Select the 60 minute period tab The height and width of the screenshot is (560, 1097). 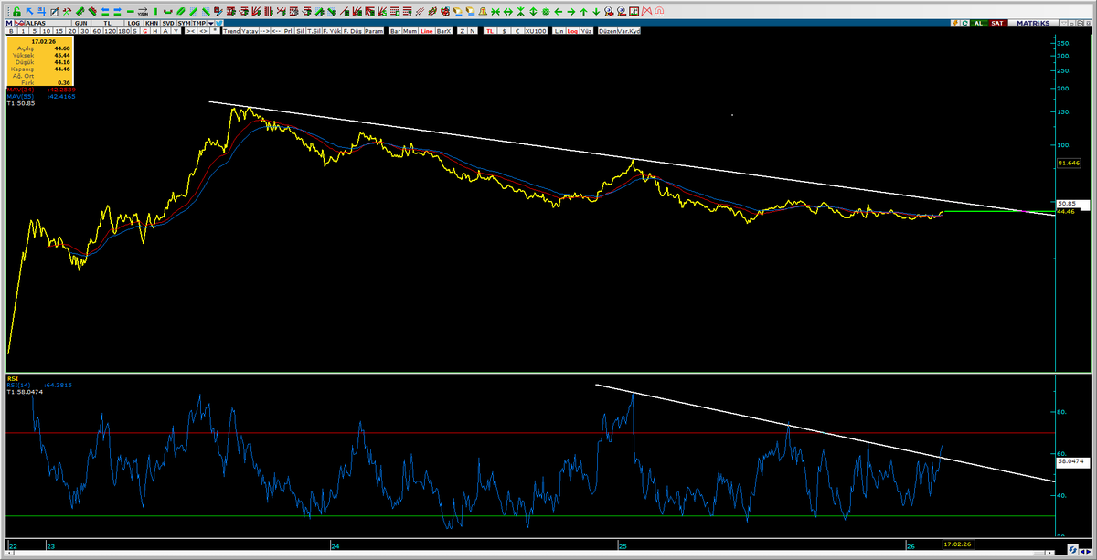[x=96, y=31]
